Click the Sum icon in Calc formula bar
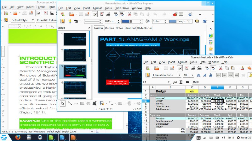252x141 pixels. click(181, 82)
